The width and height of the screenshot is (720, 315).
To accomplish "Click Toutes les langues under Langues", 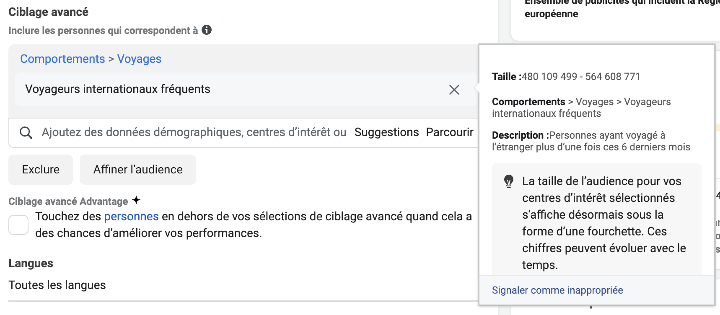I will [x=57, y=285].
